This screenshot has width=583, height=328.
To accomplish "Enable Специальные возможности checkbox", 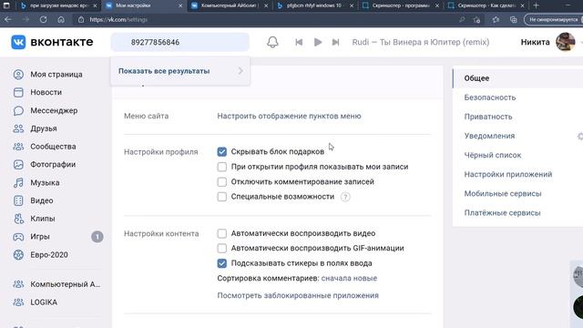I will 222,197.
